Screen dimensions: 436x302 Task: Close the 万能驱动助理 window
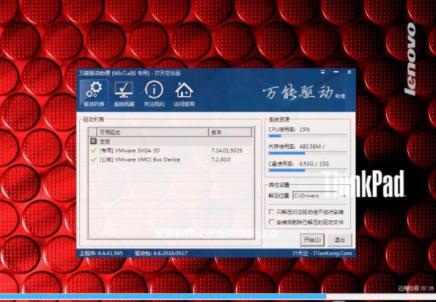pyautogui.click(x=350, y=73)
